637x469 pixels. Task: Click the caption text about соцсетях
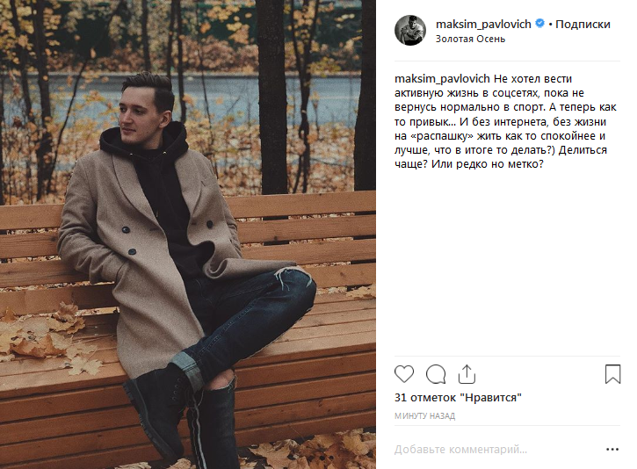click(x=505, y=121)
